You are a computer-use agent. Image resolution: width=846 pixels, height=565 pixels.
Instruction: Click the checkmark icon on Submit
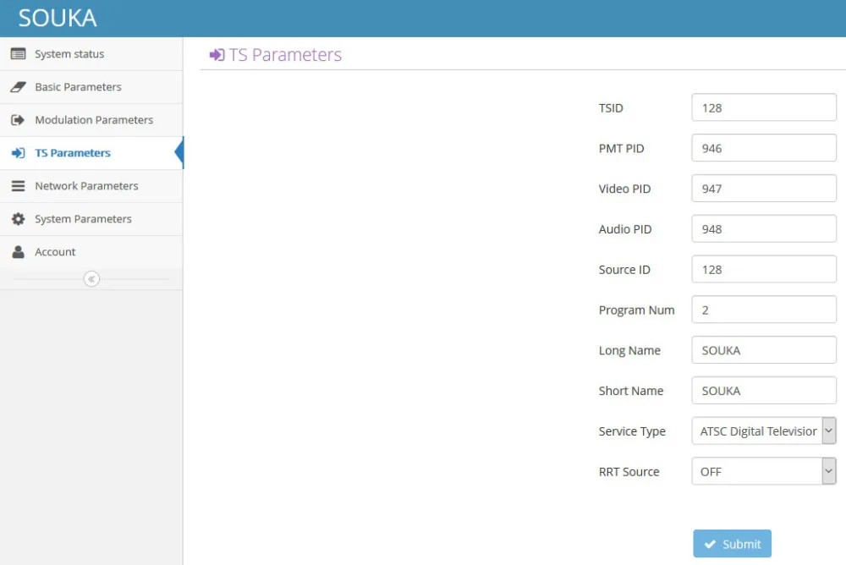pos(710,544)
